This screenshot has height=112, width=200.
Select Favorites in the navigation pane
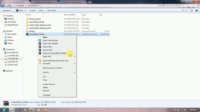click(x=9, y=16)
